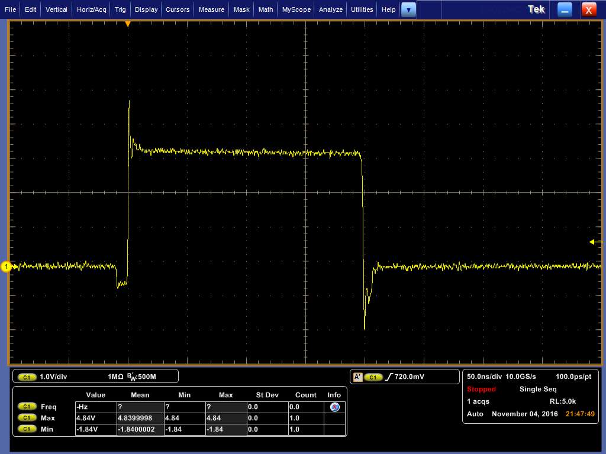Open the Measure menu

pyautogui.click(x=211, y=9)
